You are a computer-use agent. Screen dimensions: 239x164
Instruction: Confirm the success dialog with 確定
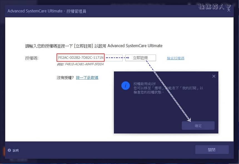pos(198,125)
